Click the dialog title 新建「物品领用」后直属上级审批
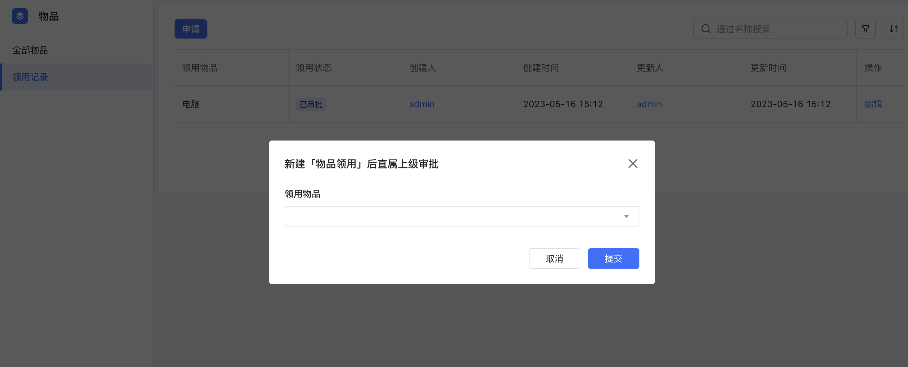Screen dimensions: 908x367 (362, 164)
